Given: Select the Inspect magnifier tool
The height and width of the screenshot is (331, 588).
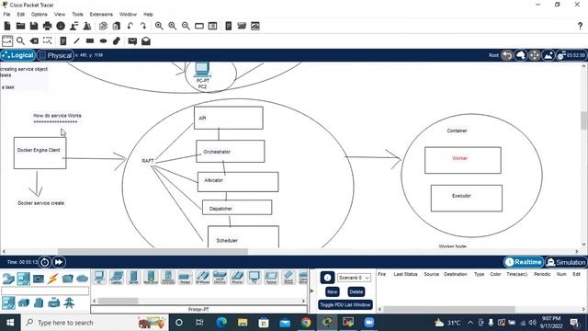Looking at the screenshot, I should coord(20,40).
